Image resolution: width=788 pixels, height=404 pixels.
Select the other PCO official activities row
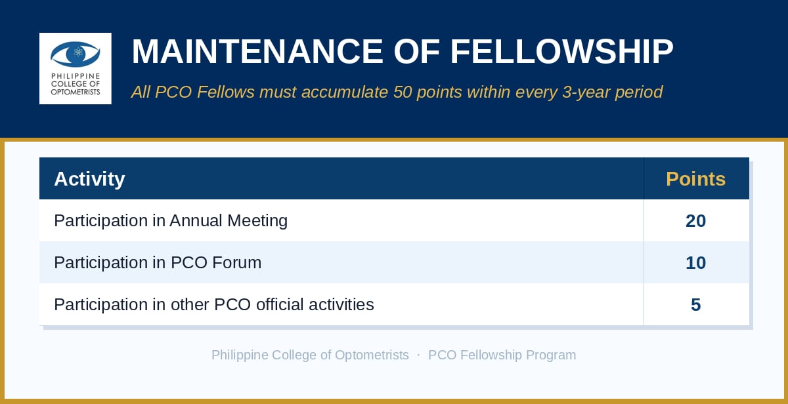[x=394, y=304]
